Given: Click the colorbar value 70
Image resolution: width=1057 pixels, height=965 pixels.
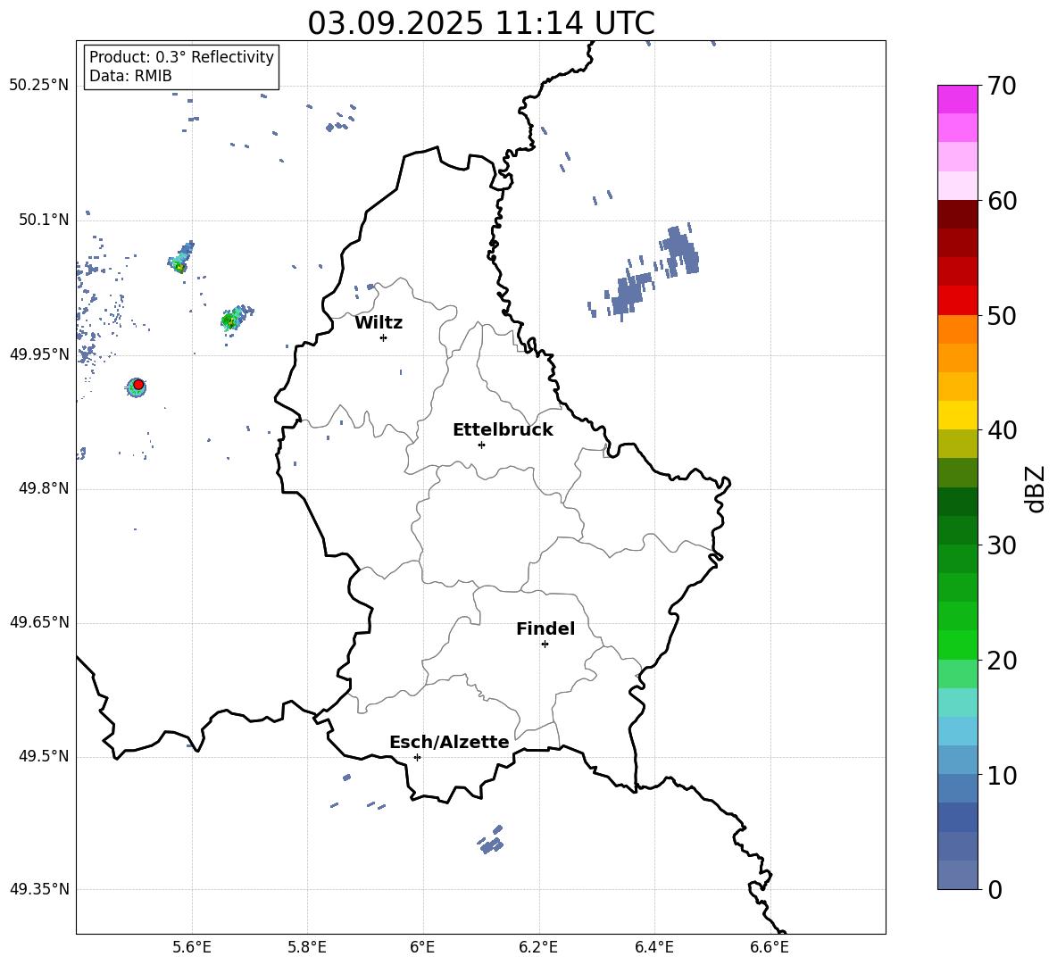Looking at the screenshot, I should point(1002,86).
